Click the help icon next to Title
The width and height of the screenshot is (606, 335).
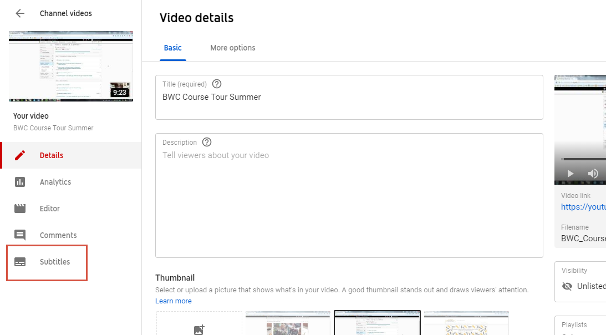coord(217,84)
